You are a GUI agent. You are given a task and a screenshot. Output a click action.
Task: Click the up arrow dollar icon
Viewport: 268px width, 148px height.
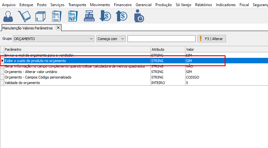pos(121,16)
